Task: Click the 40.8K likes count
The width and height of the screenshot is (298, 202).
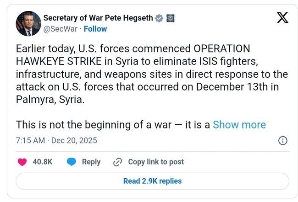Action: coord(42,162)
